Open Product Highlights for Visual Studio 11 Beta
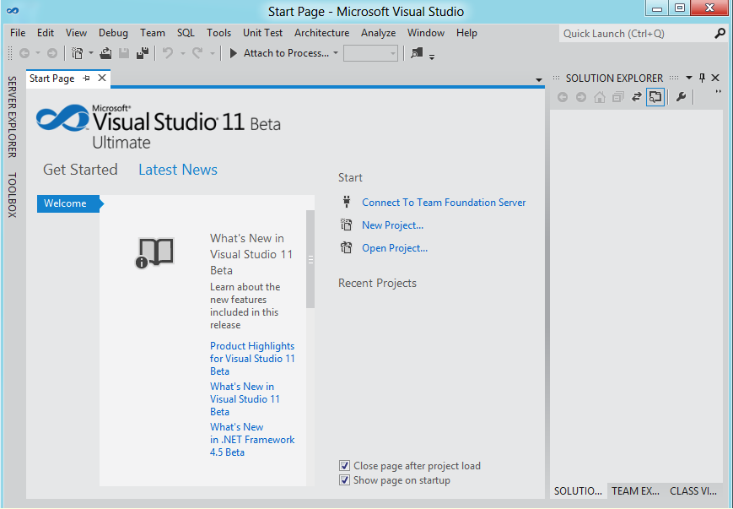This screenshot has width=733, height=509. click(x=252, y=359)
